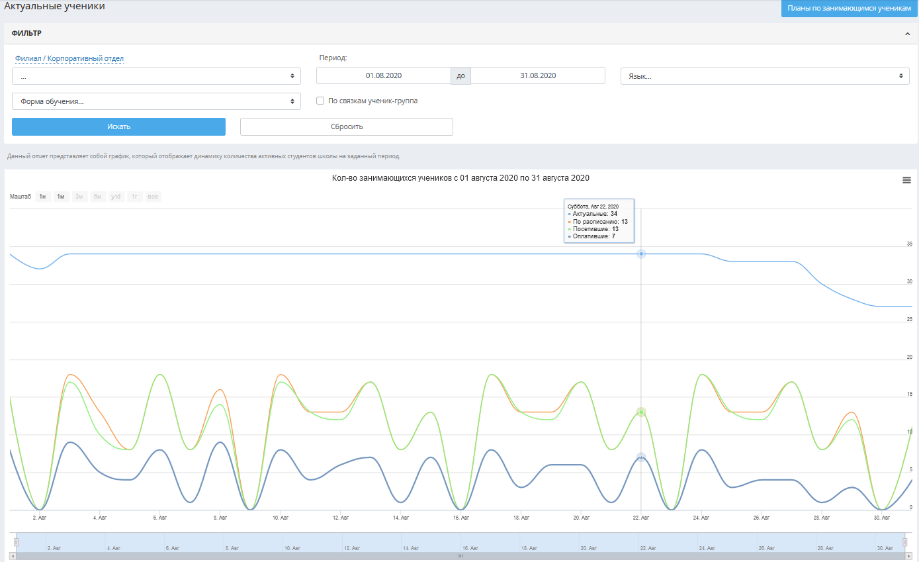The width and height of the screenshot is (919, 562).
Task: Collapse the ФИЛЬТР panel chevron
Action: coord(907,34)
